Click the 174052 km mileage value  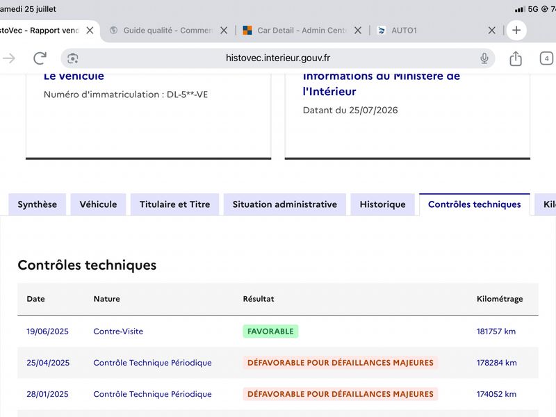tap(496, 394)
